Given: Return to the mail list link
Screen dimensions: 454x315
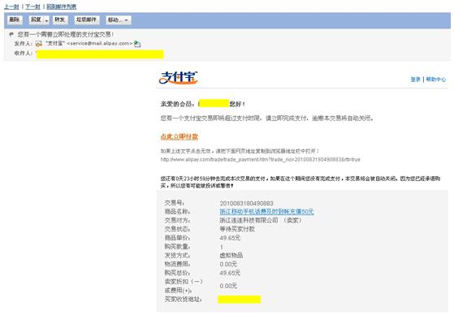Looking at the screenshot, I should pyautogui.click(x=62, y=6).
